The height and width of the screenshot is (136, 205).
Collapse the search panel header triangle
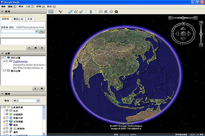pyautogui.click(x=2, y=12)
